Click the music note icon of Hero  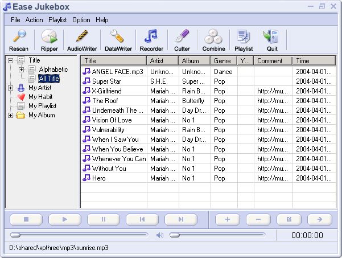(x=86, y=178)
